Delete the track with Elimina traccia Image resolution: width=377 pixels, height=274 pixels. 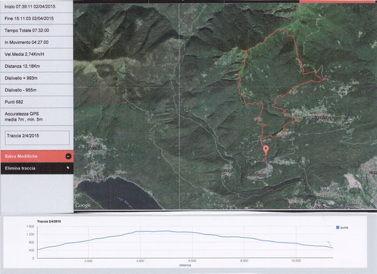[x=37, y=168]
